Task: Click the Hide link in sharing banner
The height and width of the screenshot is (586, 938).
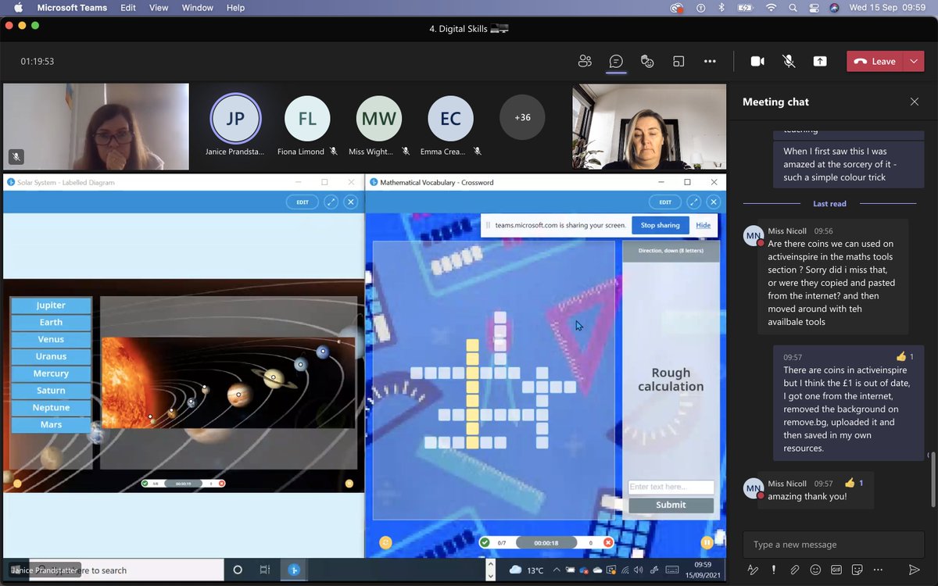Action: 703,225
